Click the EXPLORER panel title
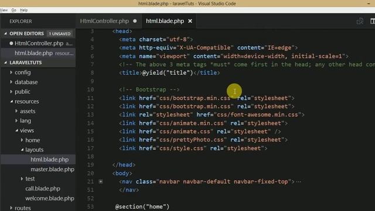Screen dimensions: 375x211 click(x=21, y=21)
